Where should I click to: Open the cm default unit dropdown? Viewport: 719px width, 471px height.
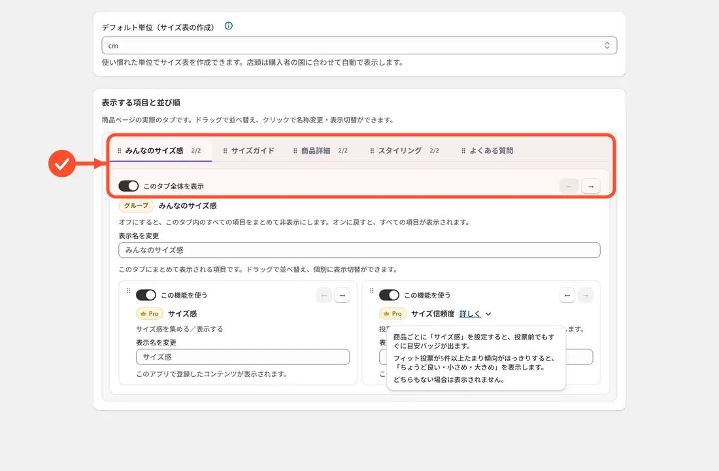pos(359,45)
